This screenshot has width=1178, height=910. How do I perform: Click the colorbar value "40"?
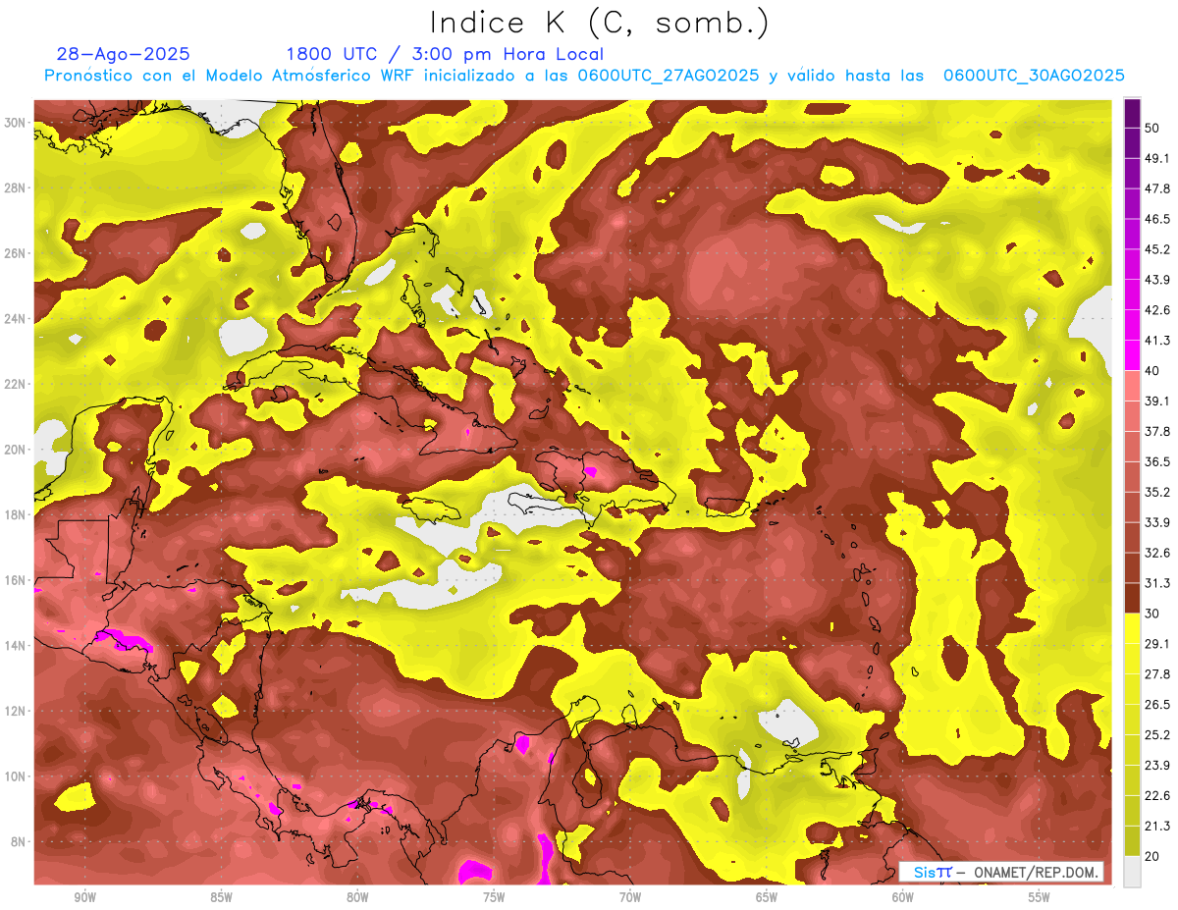tap(1151, 370)
